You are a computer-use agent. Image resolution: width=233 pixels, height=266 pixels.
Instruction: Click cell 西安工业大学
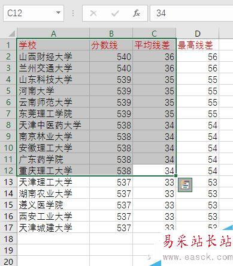click(53, 216)
